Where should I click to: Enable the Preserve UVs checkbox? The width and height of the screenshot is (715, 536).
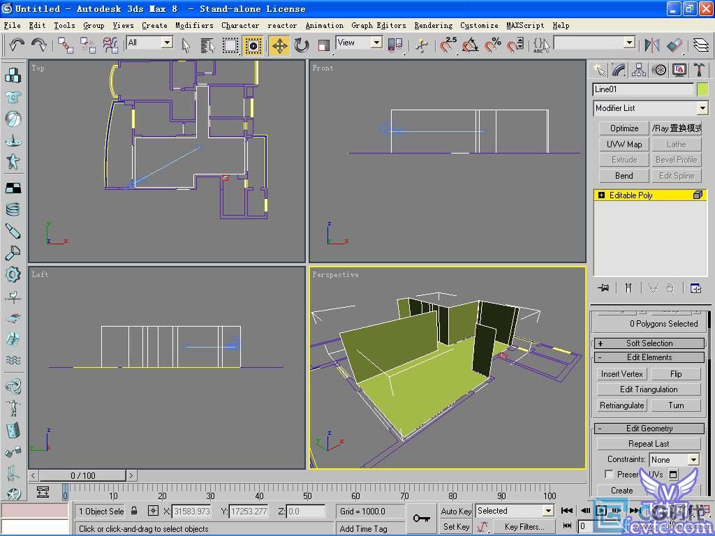609,474
